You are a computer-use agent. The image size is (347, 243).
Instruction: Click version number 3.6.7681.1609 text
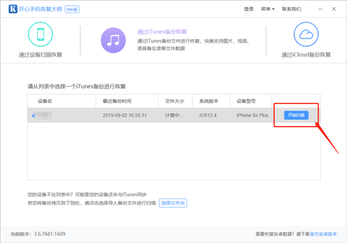click(50, 234)
